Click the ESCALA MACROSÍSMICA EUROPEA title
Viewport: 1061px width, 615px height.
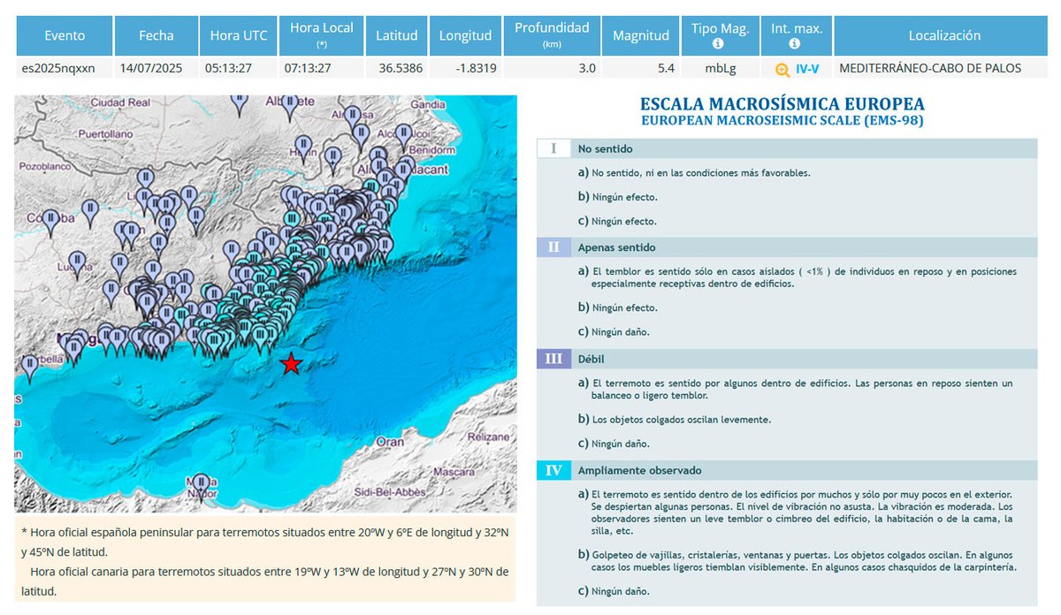click(x=782, y=104)
